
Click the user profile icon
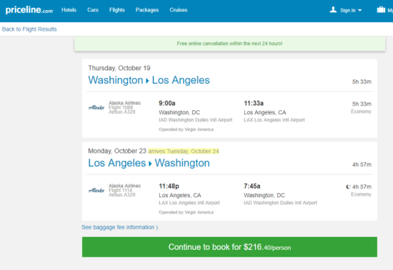(333, 10)
